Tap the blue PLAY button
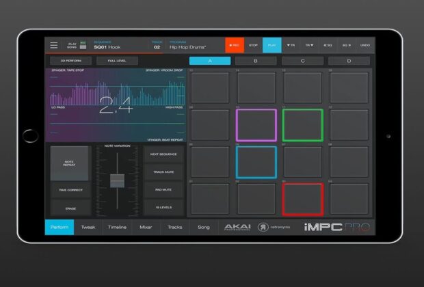Image resolution: width=424 pixels, height=287 pixels. [x=272, y=45]
